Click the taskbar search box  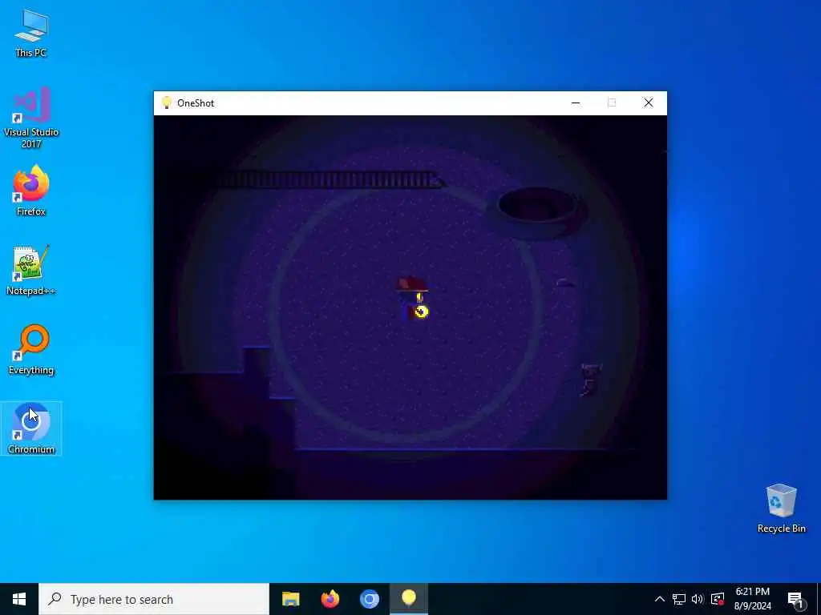click(154, 599)
